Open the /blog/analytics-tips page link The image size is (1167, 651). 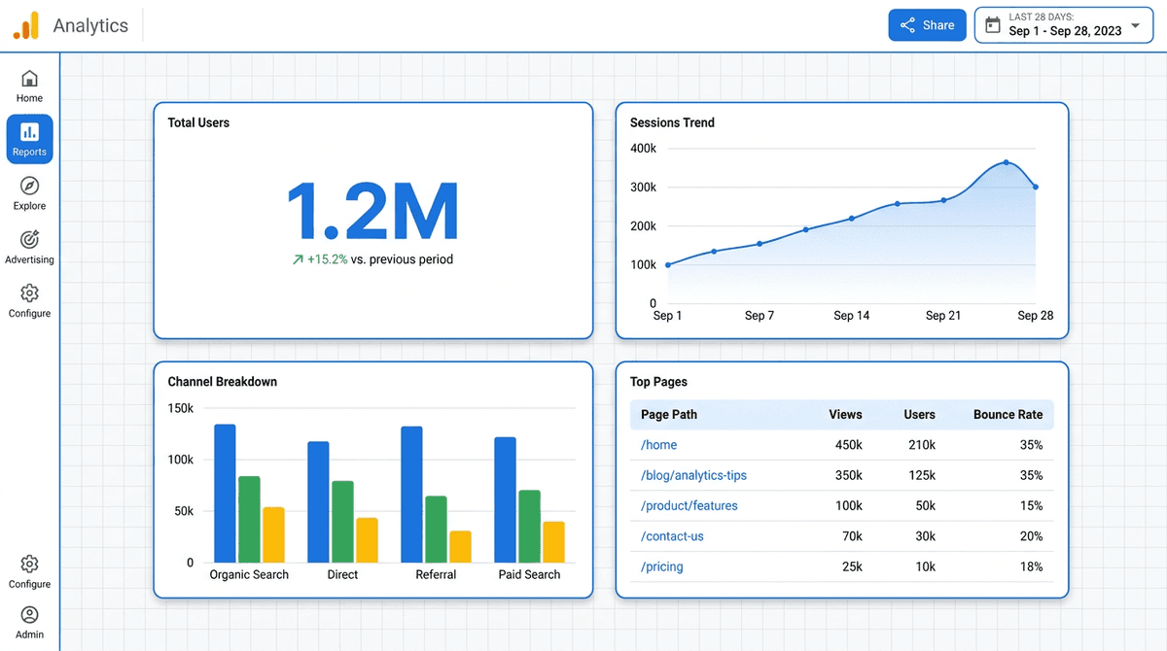pos(694,475)
